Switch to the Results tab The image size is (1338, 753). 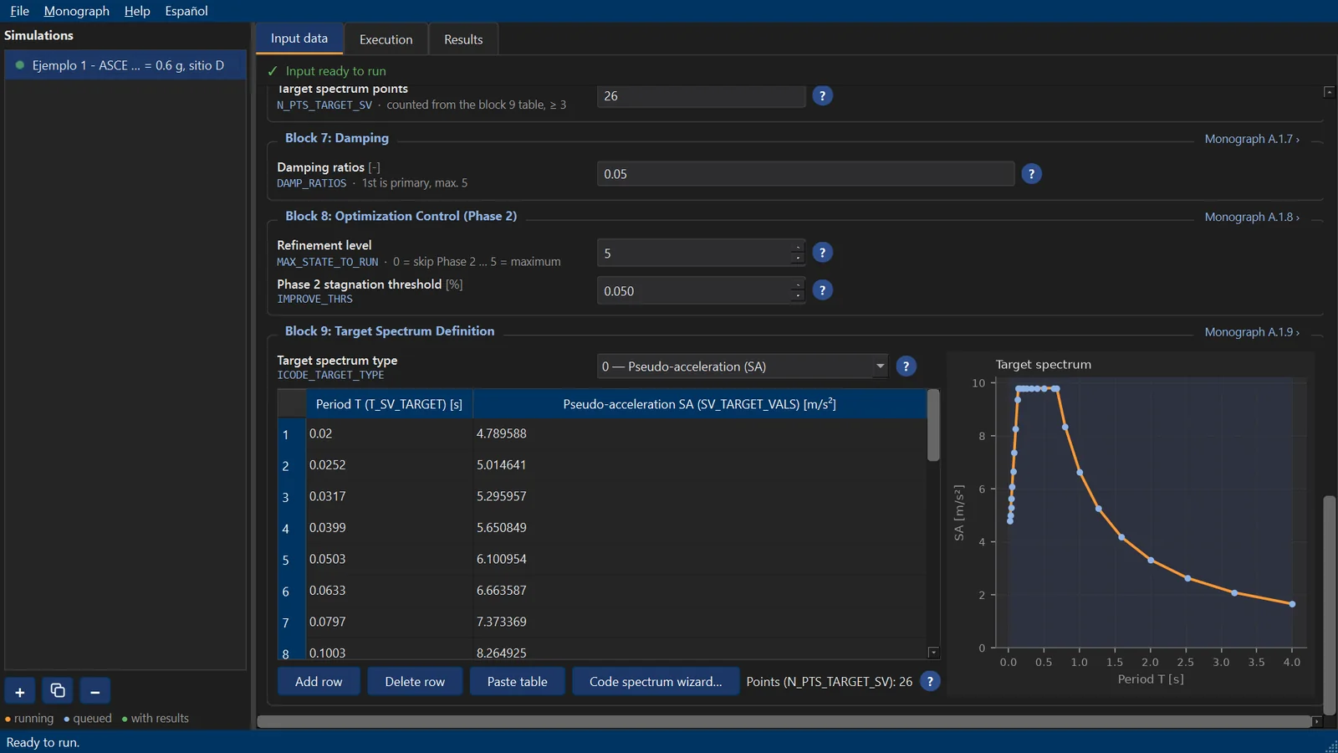(x=463, y=39)
